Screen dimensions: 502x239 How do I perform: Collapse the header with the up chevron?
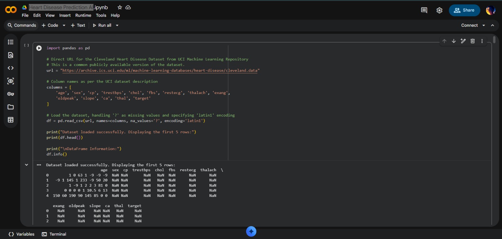[x=493, y=25]
